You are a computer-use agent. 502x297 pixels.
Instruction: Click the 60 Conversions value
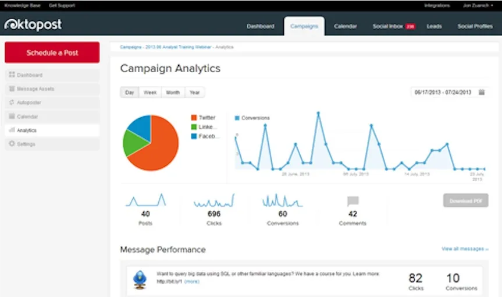(283, 214)
